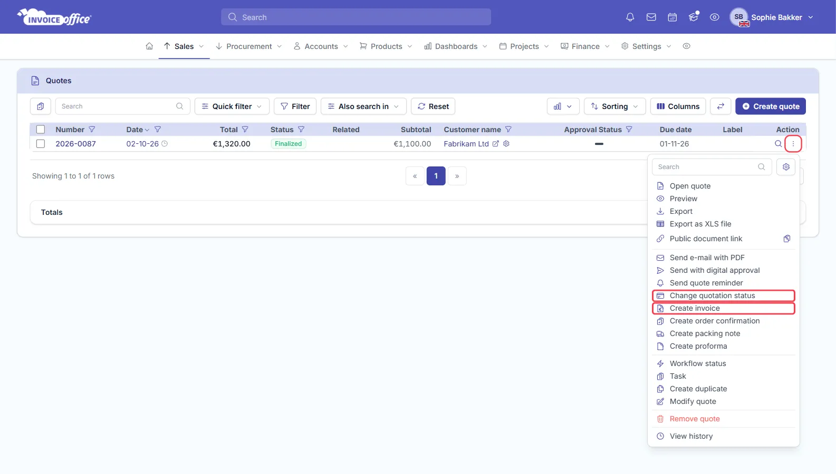Click the Approval Status filter funnel icon
The height and width of the screenshot is (474, 836).
tap(629, 130)
